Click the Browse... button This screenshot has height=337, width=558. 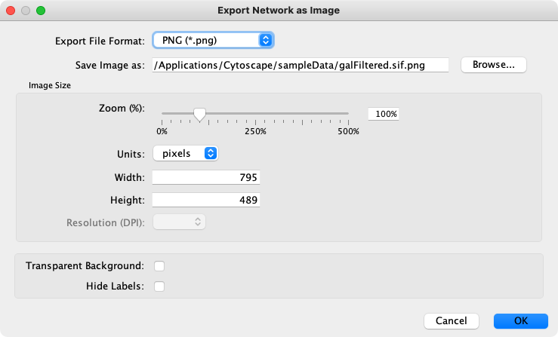coord(493,65)
